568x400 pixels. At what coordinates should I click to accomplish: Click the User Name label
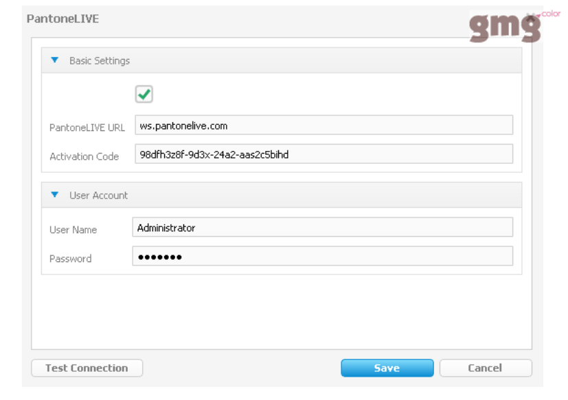pyautogui.click(x=73, y=230)
